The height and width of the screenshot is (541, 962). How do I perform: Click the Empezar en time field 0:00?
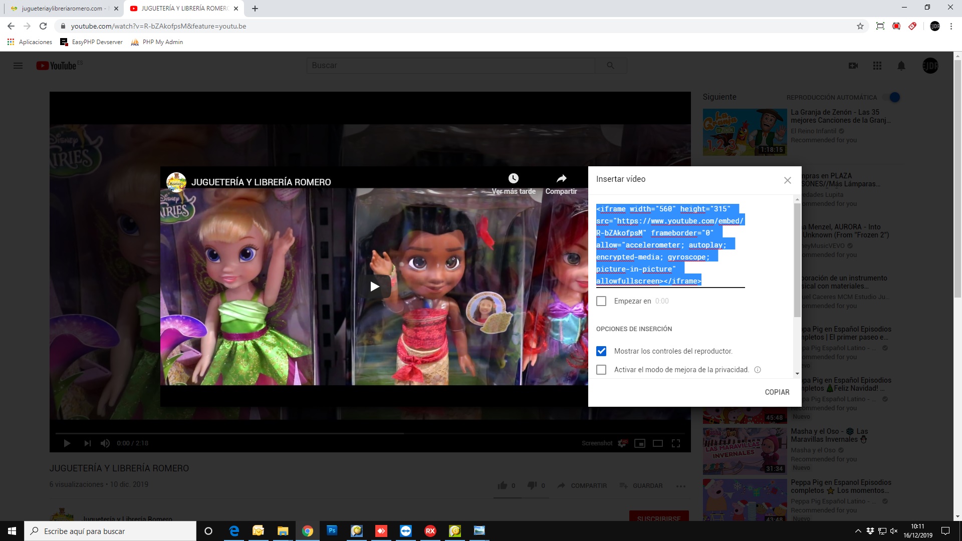662,301
